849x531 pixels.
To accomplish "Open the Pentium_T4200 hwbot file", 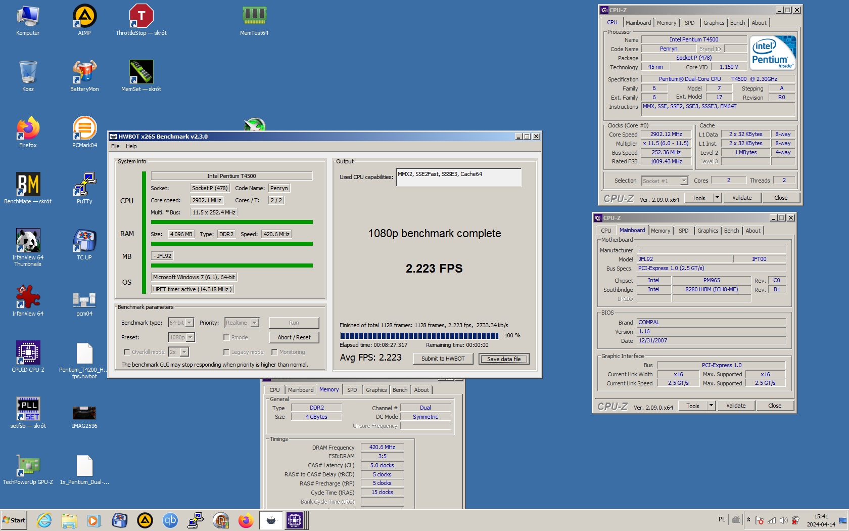I will click(84, 360).
